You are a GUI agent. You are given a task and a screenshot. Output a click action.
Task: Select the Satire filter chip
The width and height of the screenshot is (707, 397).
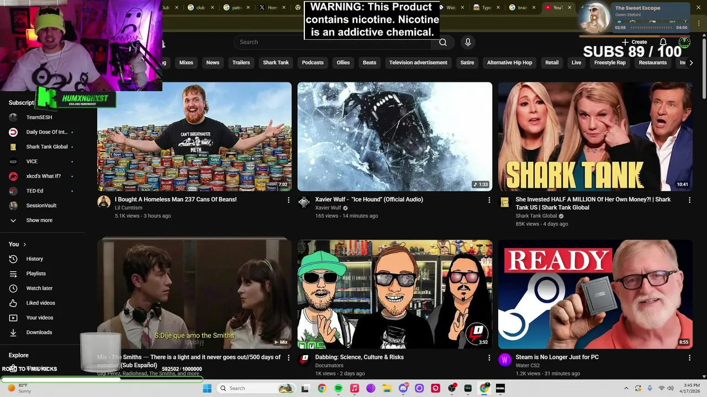point(467,63)
